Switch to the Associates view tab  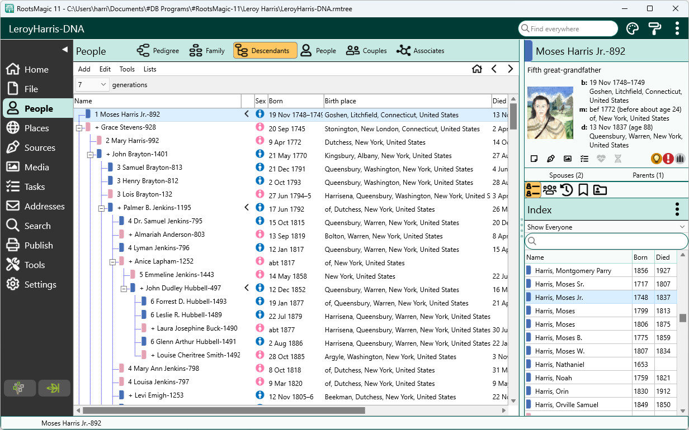420,51
